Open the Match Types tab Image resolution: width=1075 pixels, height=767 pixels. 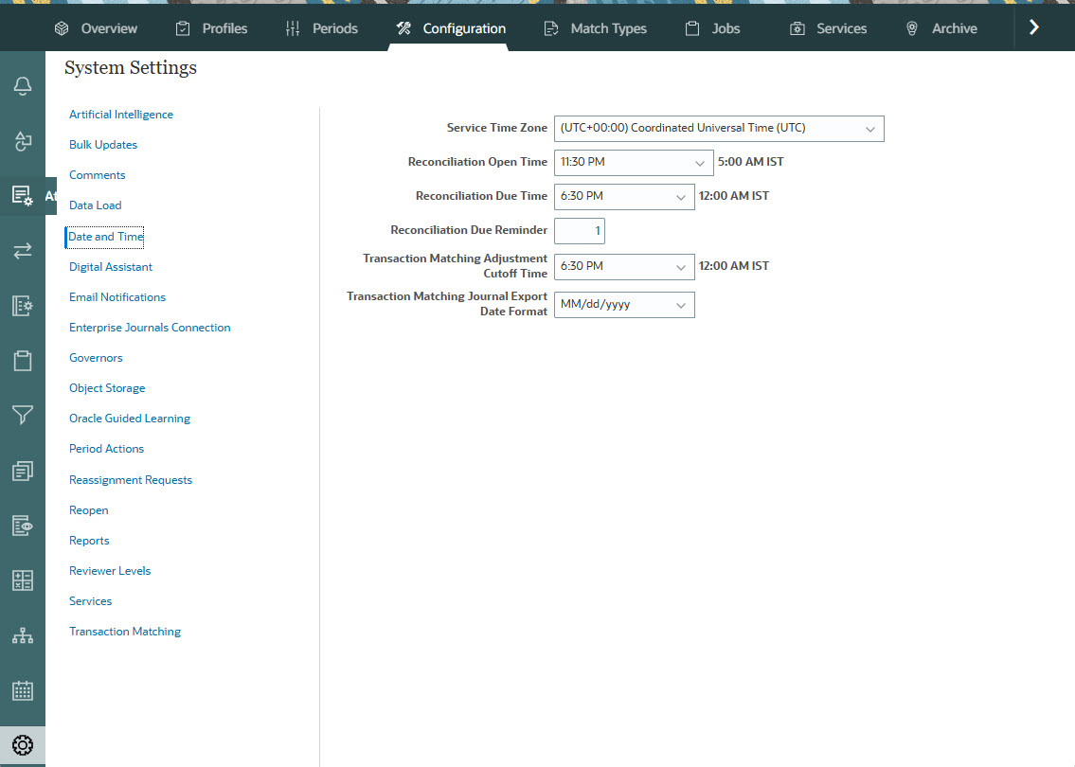tap(595, 27)
